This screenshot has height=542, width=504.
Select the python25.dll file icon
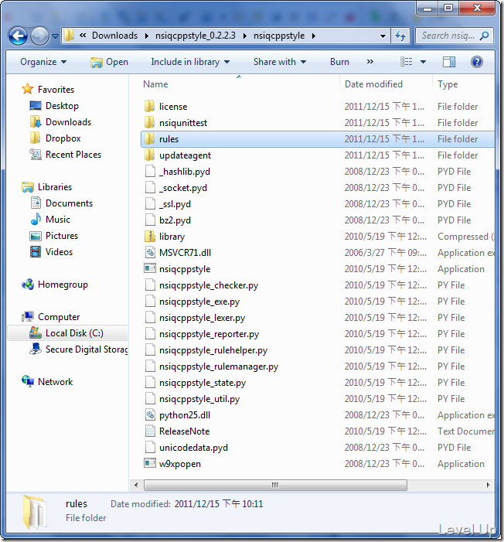tap(150, 414)
